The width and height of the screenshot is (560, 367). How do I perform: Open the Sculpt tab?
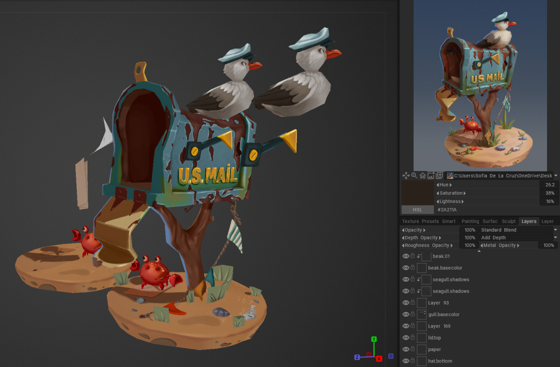508,221
